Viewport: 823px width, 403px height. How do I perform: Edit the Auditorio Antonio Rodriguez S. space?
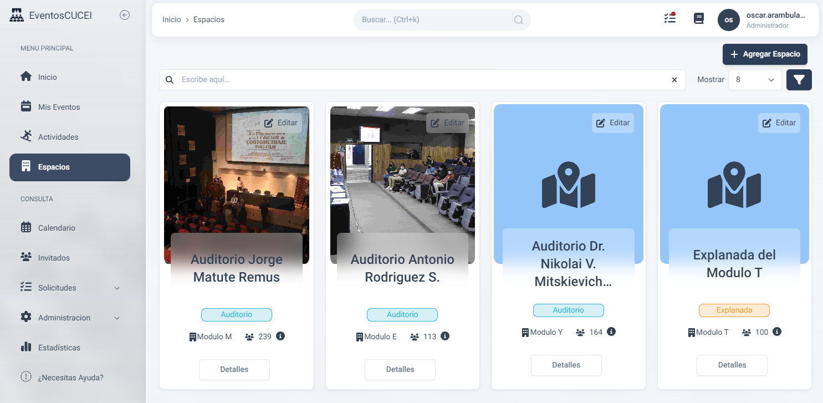pos(447,123)
